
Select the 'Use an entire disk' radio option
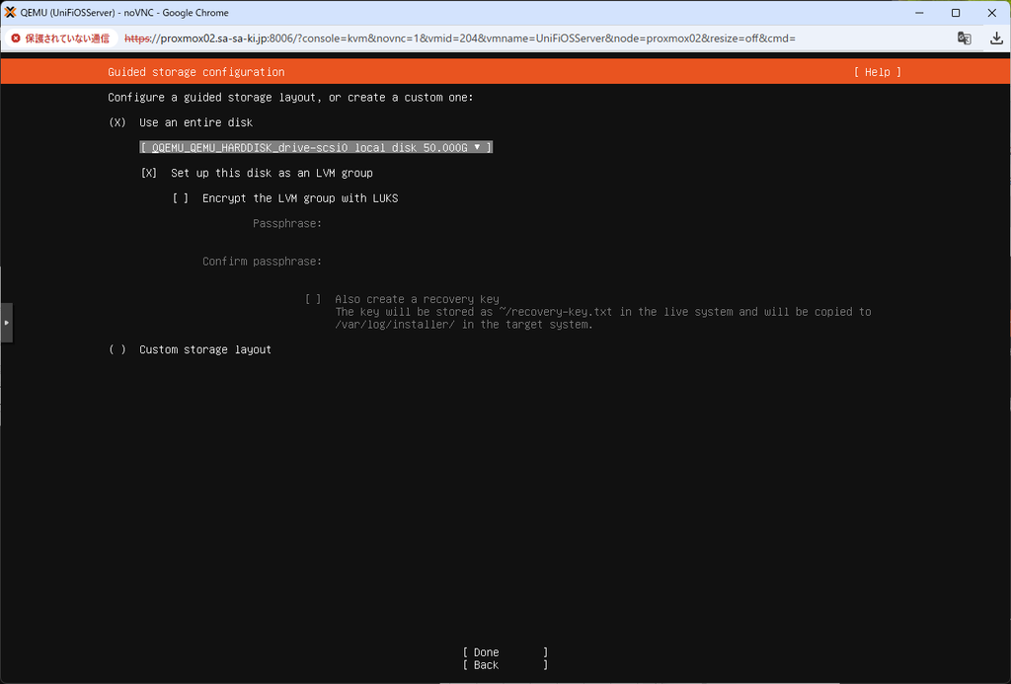coord(117,122)
